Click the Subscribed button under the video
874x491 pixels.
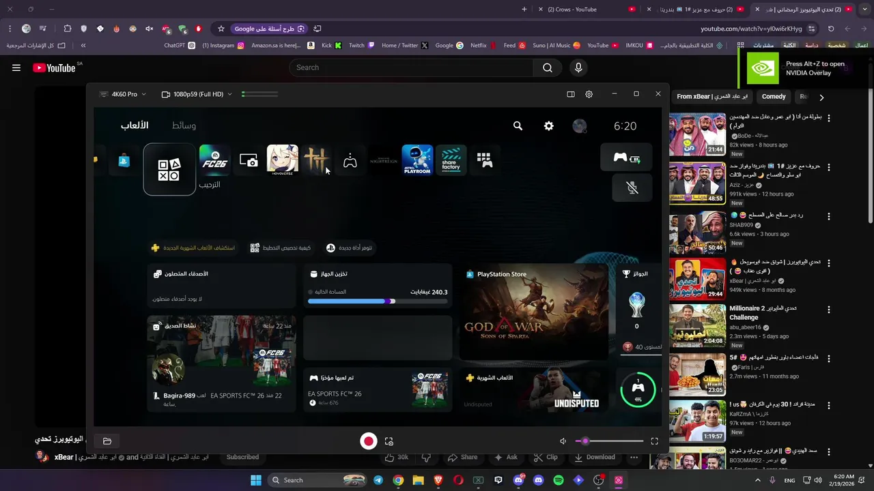[242, 457]
